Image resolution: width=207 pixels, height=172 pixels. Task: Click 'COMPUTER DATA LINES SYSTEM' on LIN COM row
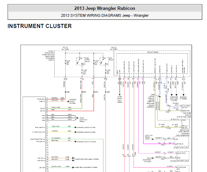[86, 167]
